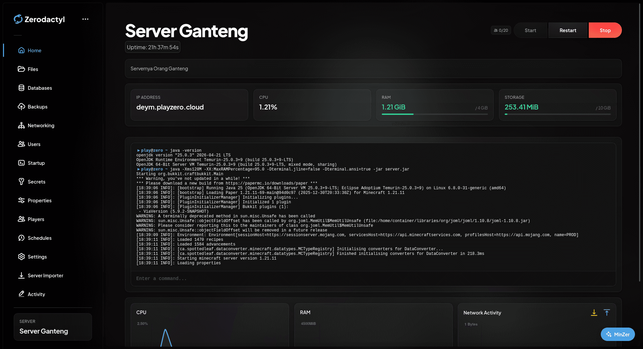Open the Settings label in sidebar
The height and width of the screenshot is (349, 643).
click(37, 257)
